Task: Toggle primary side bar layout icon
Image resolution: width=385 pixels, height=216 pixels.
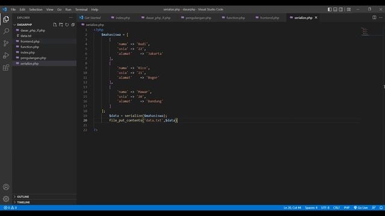Action: point(330,10)
